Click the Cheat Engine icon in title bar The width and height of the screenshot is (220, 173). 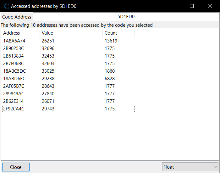tap(6, 6)
